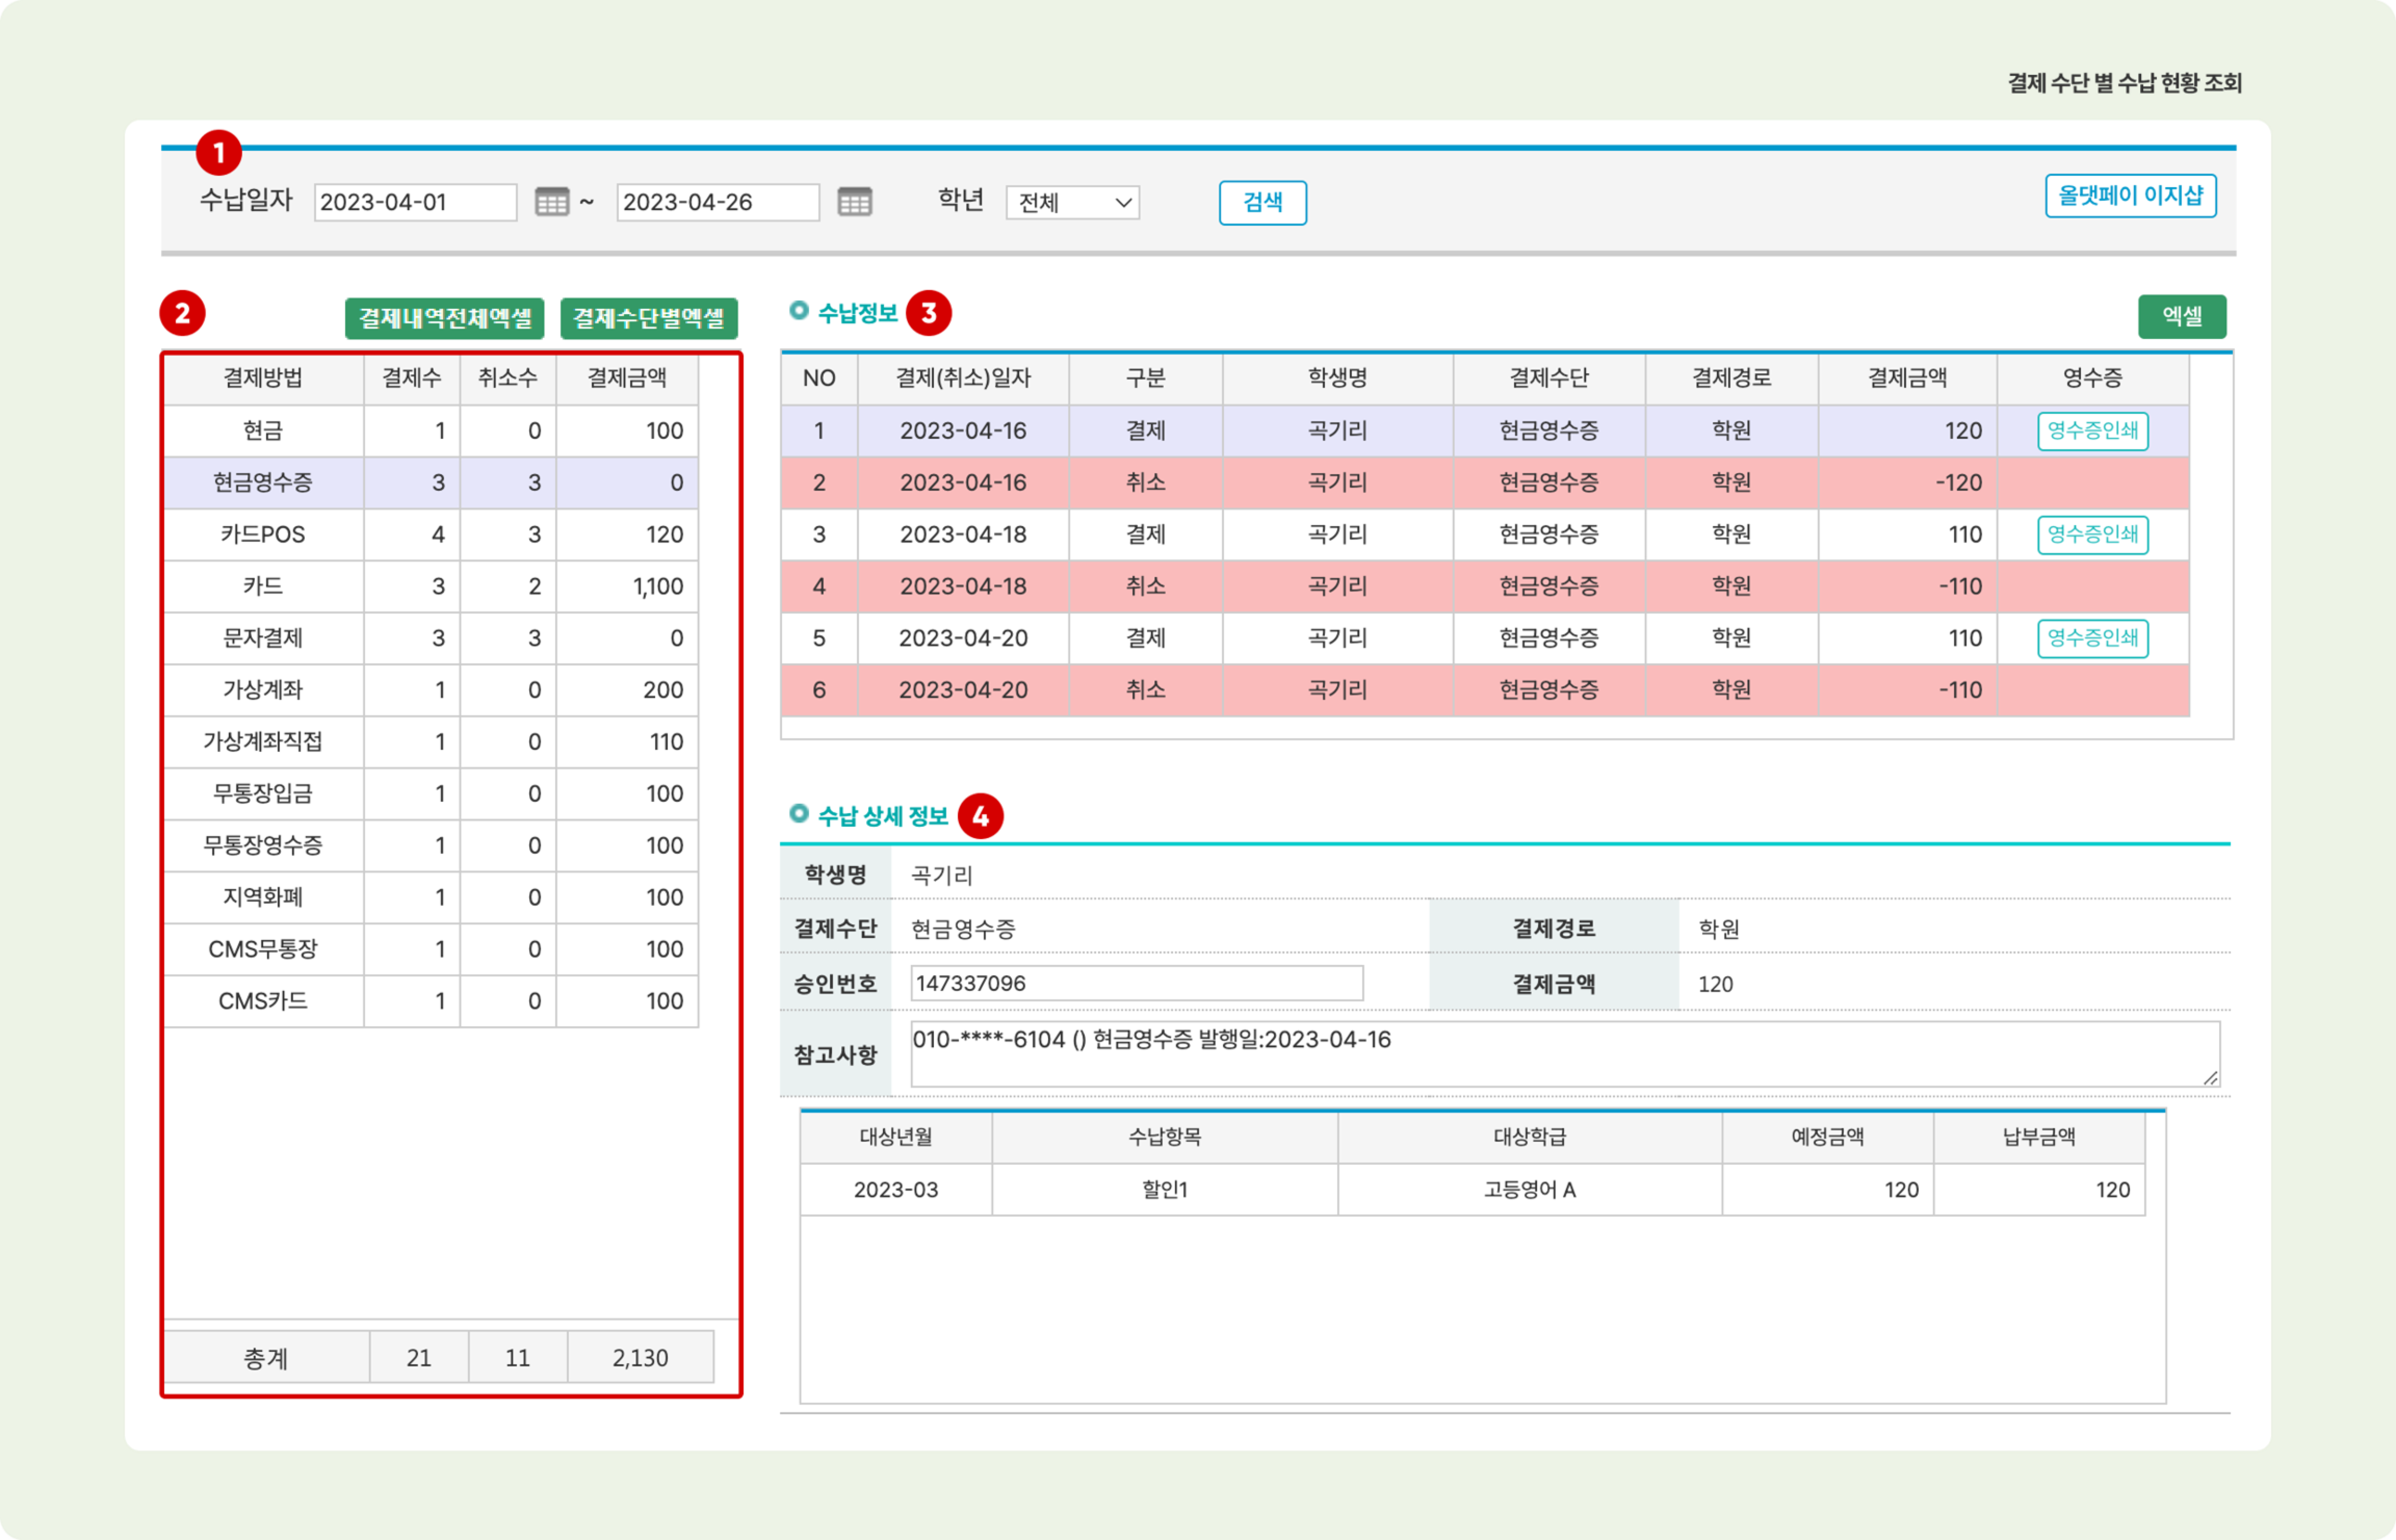Click the 결제수단별엑셀 export button

[x=648, y=318]
